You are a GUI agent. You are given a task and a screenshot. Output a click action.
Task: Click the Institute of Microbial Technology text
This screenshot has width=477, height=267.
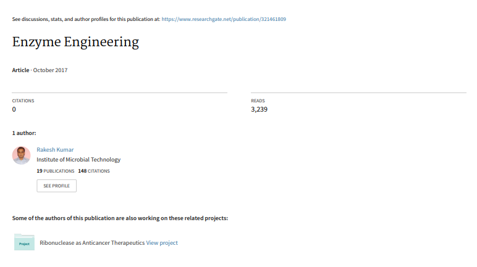(78, 160)
